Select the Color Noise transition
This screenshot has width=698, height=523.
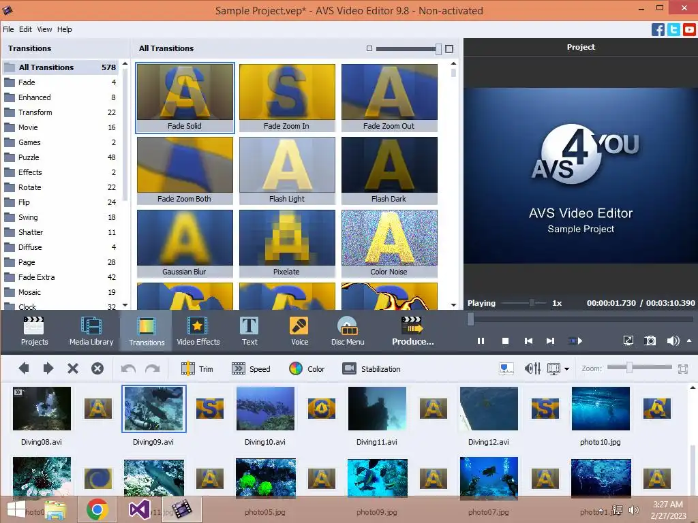point(389,243)
